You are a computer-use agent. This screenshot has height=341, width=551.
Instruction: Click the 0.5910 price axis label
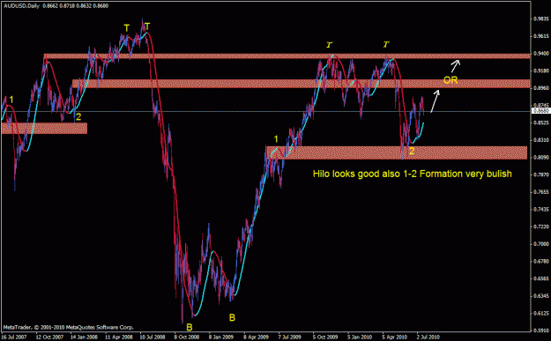pyautogui.click(x=541, y=330)
